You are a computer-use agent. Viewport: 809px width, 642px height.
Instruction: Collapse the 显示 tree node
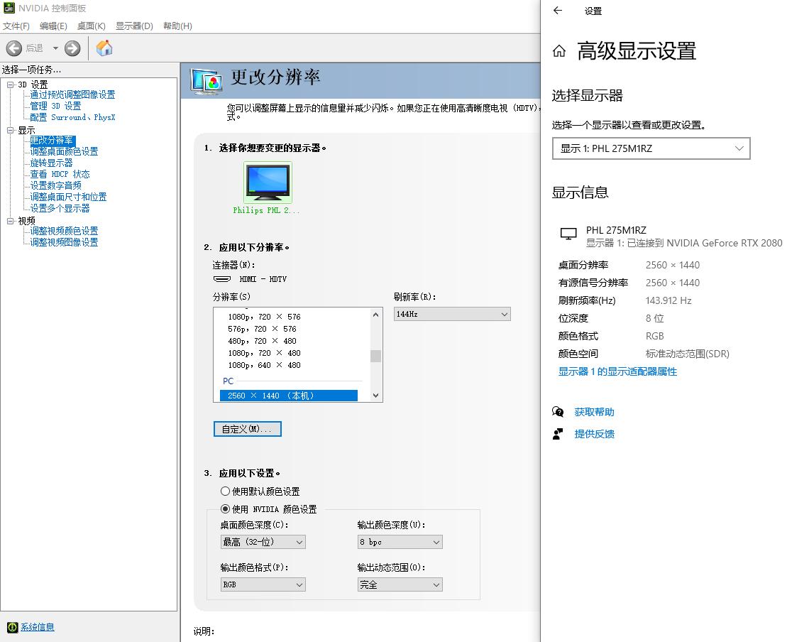coord(11,130)
